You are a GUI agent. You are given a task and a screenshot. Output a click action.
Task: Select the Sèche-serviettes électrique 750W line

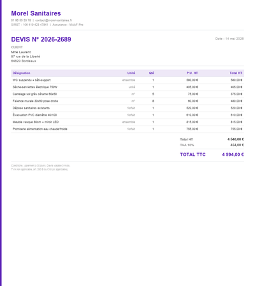pyautogui.click(x=127, y=87)
